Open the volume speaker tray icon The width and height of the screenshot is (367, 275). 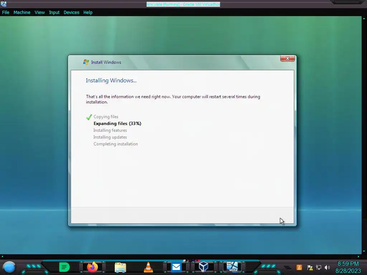[327, 267]
